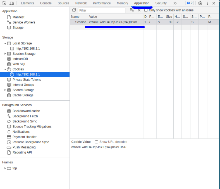The image size is (220, 189).
Task: Clear all cookies icon
Action: click(132, 10)
